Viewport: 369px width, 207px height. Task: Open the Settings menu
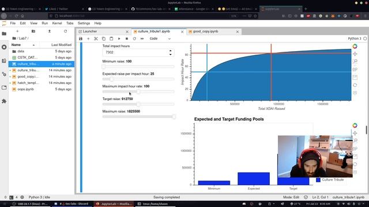click(x=84, y=23)
